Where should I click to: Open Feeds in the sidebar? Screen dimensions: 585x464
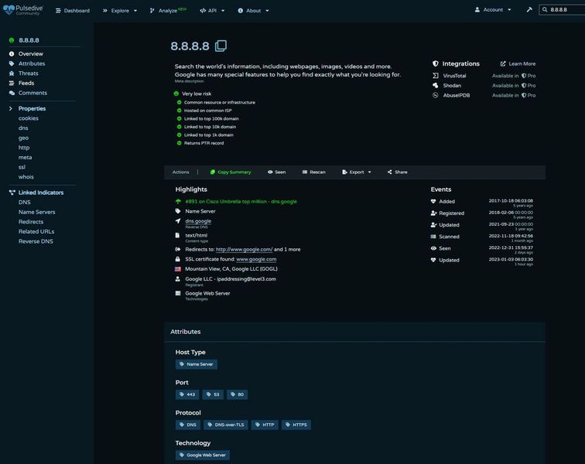tap(26, 83)
